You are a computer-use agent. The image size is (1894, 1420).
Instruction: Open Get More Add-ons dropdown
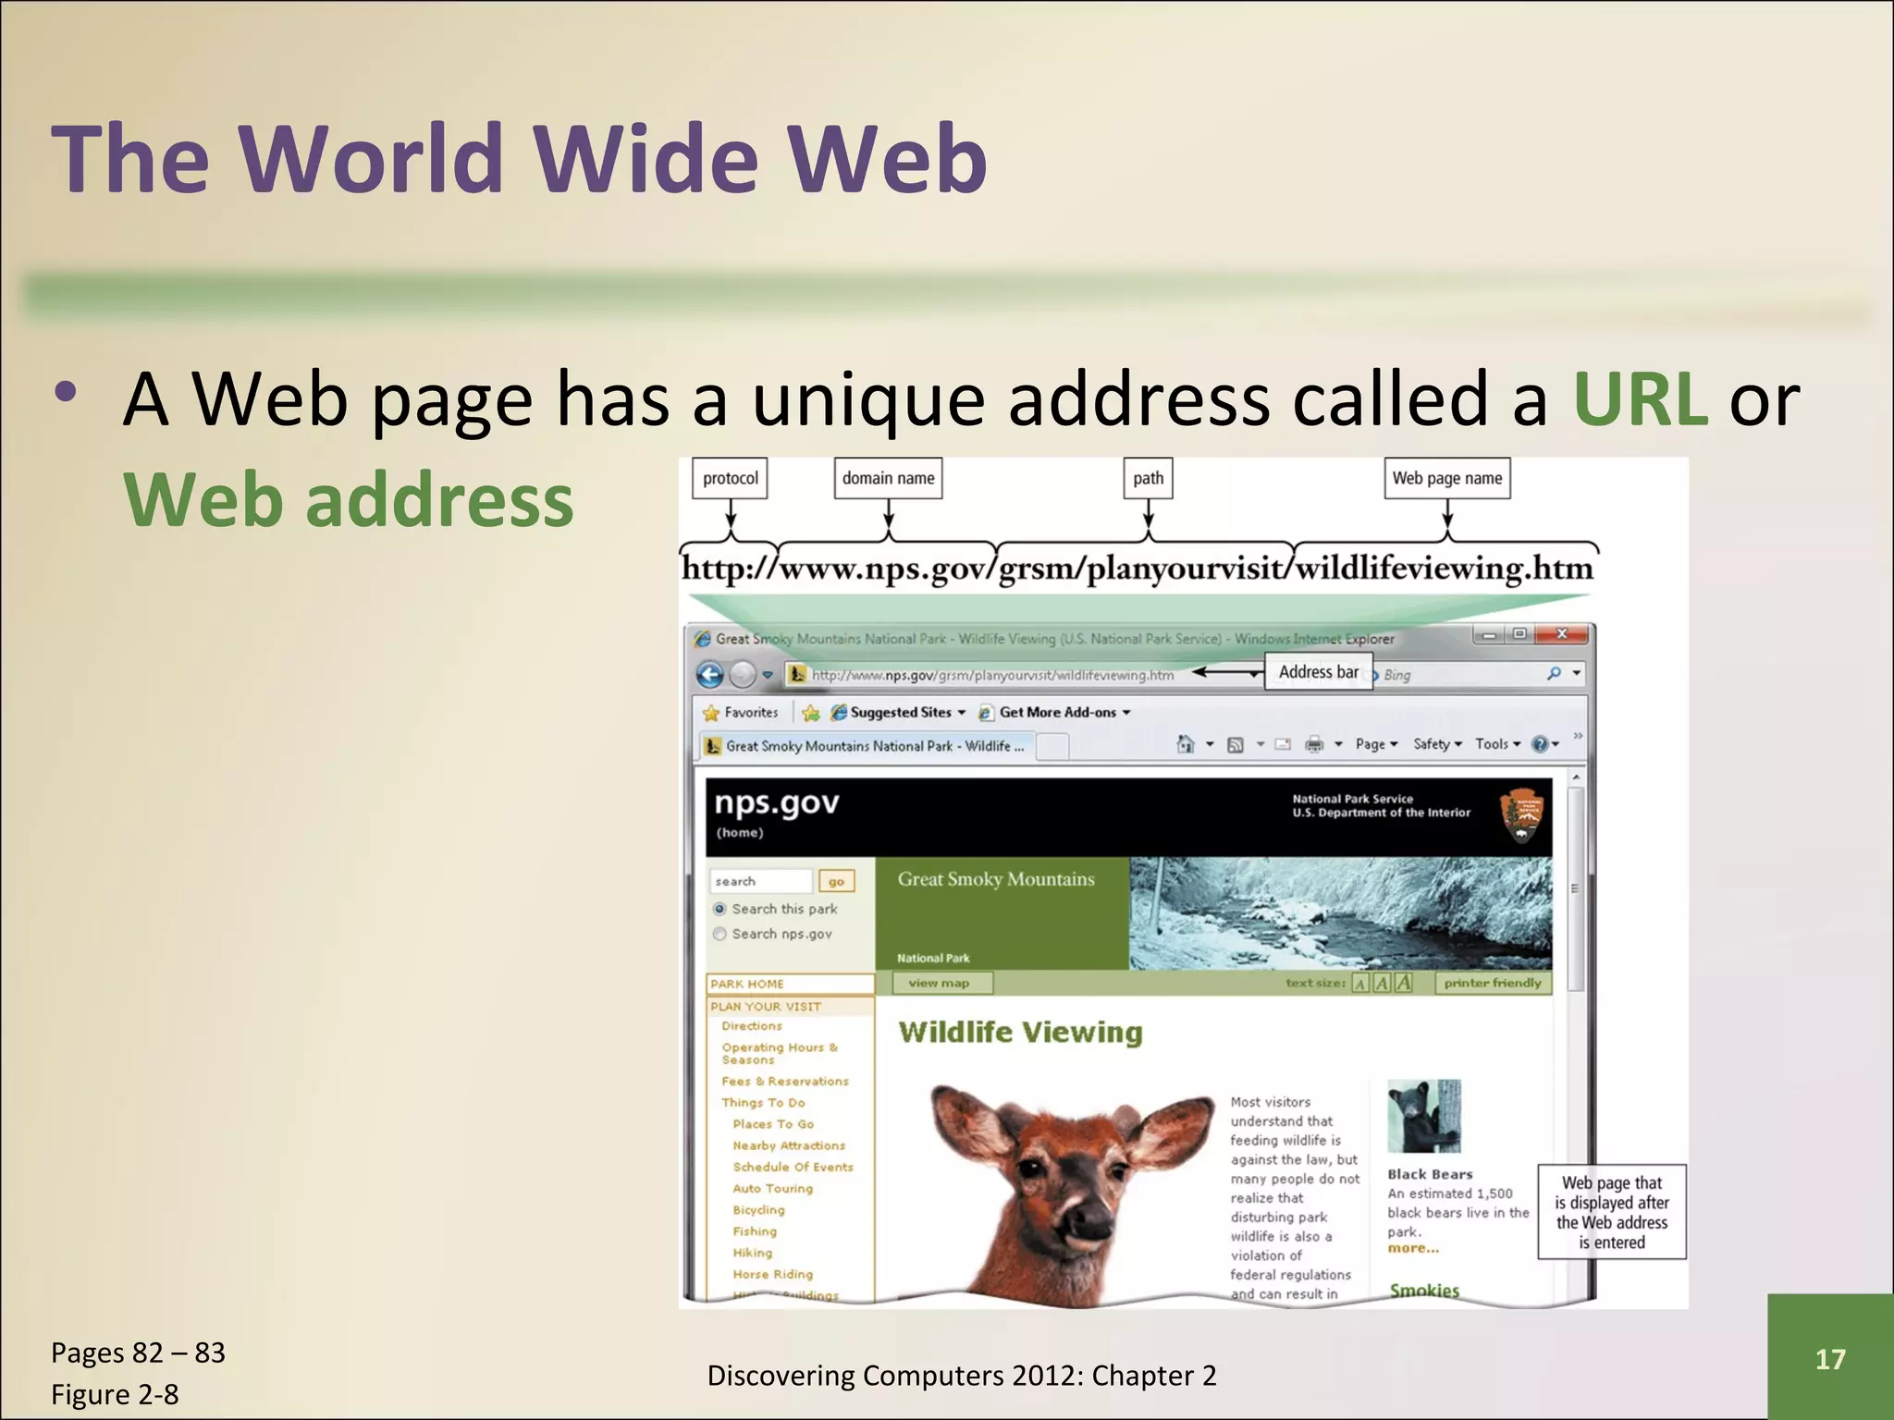pos(1056,713)
